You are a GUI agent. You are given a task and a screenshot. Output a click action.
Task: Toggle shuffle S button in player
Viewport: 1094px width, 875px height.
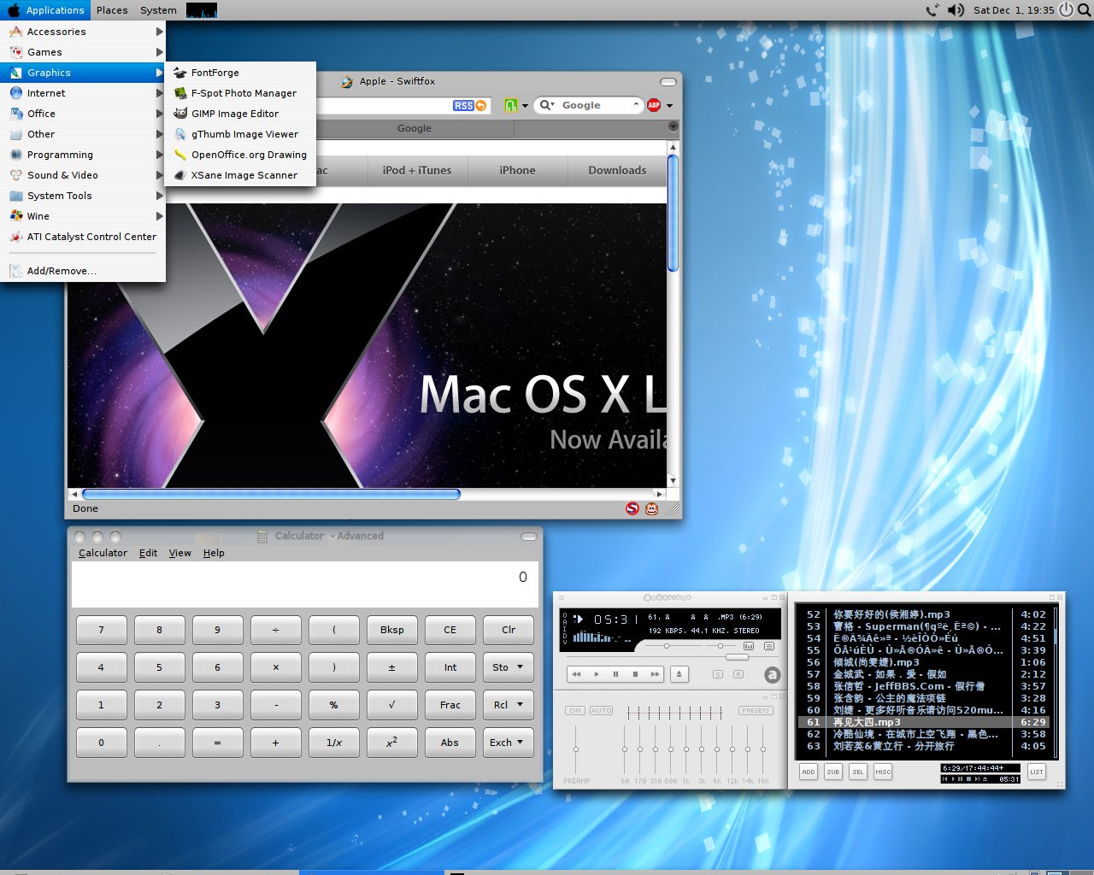click(718, 674)
